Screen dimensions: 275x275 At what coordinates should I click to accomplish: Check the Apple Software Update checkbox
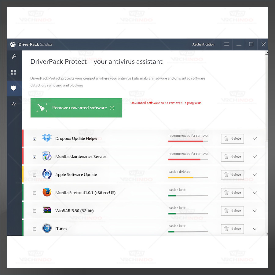[35, 175]
